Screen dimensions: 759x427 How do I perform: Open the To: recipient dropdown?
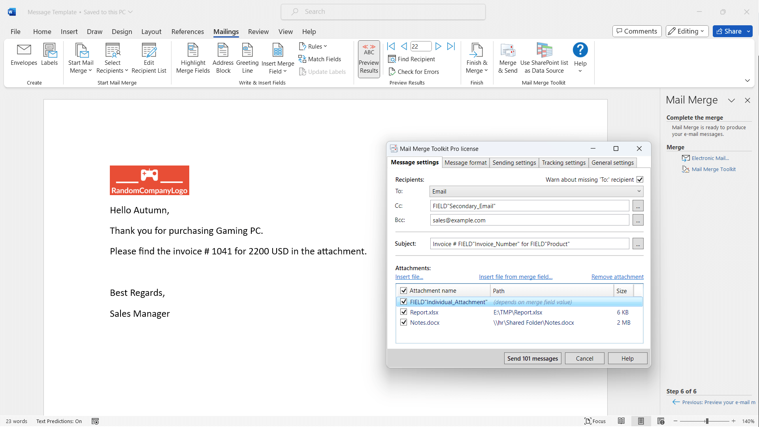[x=638, y=191]
